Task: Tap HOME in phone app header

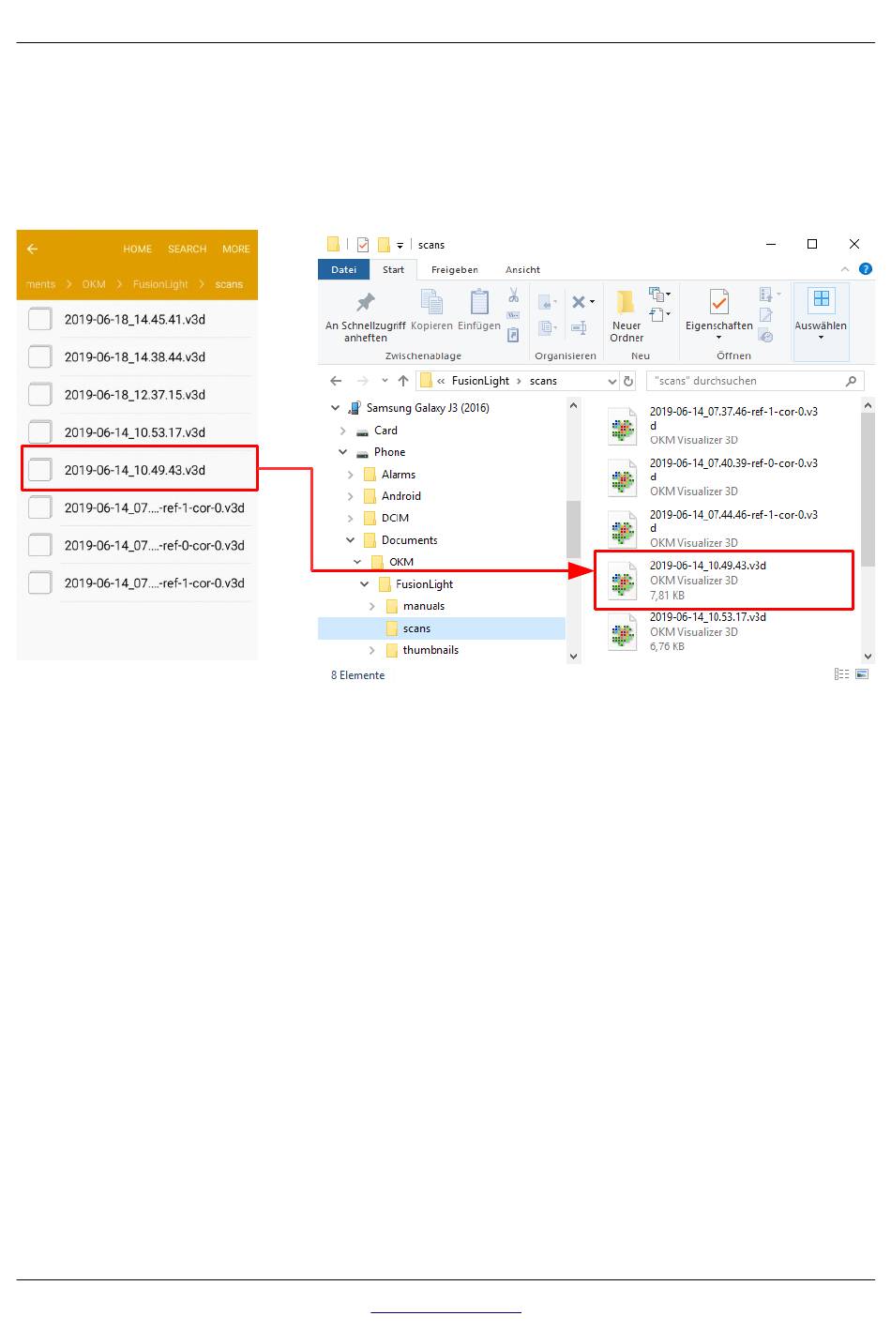Action: 137,249
